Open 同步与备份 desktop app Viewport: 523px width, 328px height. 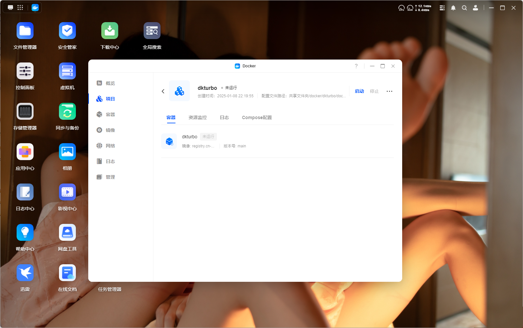[x=67, y=112]
